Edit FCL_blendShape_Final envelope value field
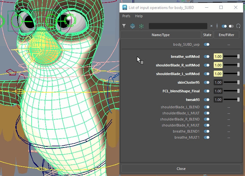The height and width of the screenshot is (176, 245). click(x=218, y=91)
